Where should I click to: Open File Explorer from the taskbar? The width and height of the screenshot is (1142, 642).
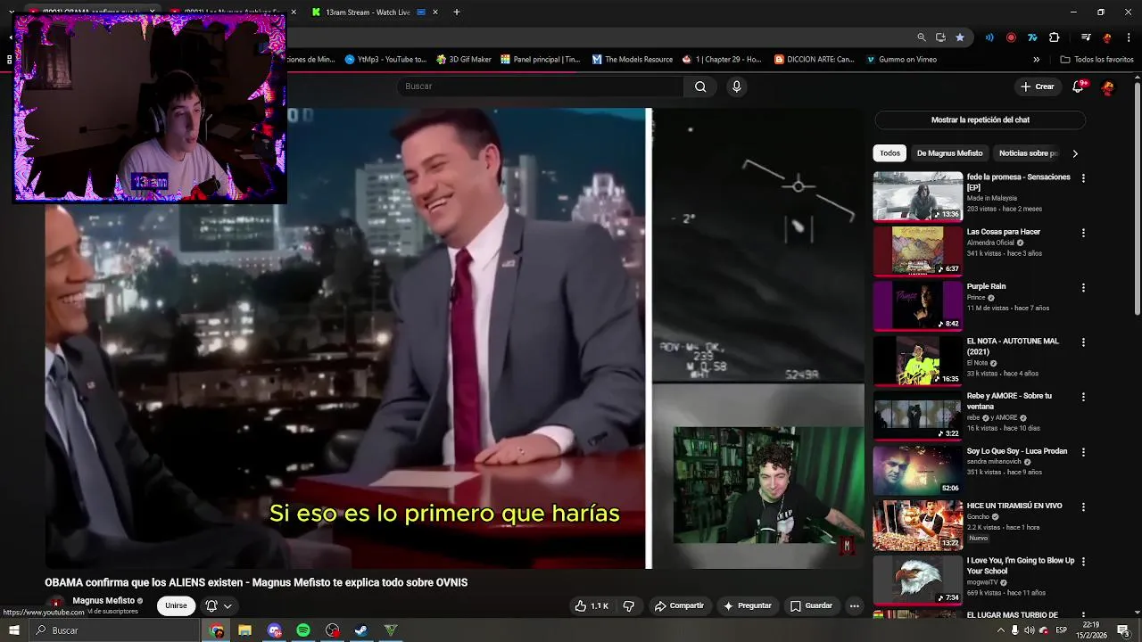[244, 630]
